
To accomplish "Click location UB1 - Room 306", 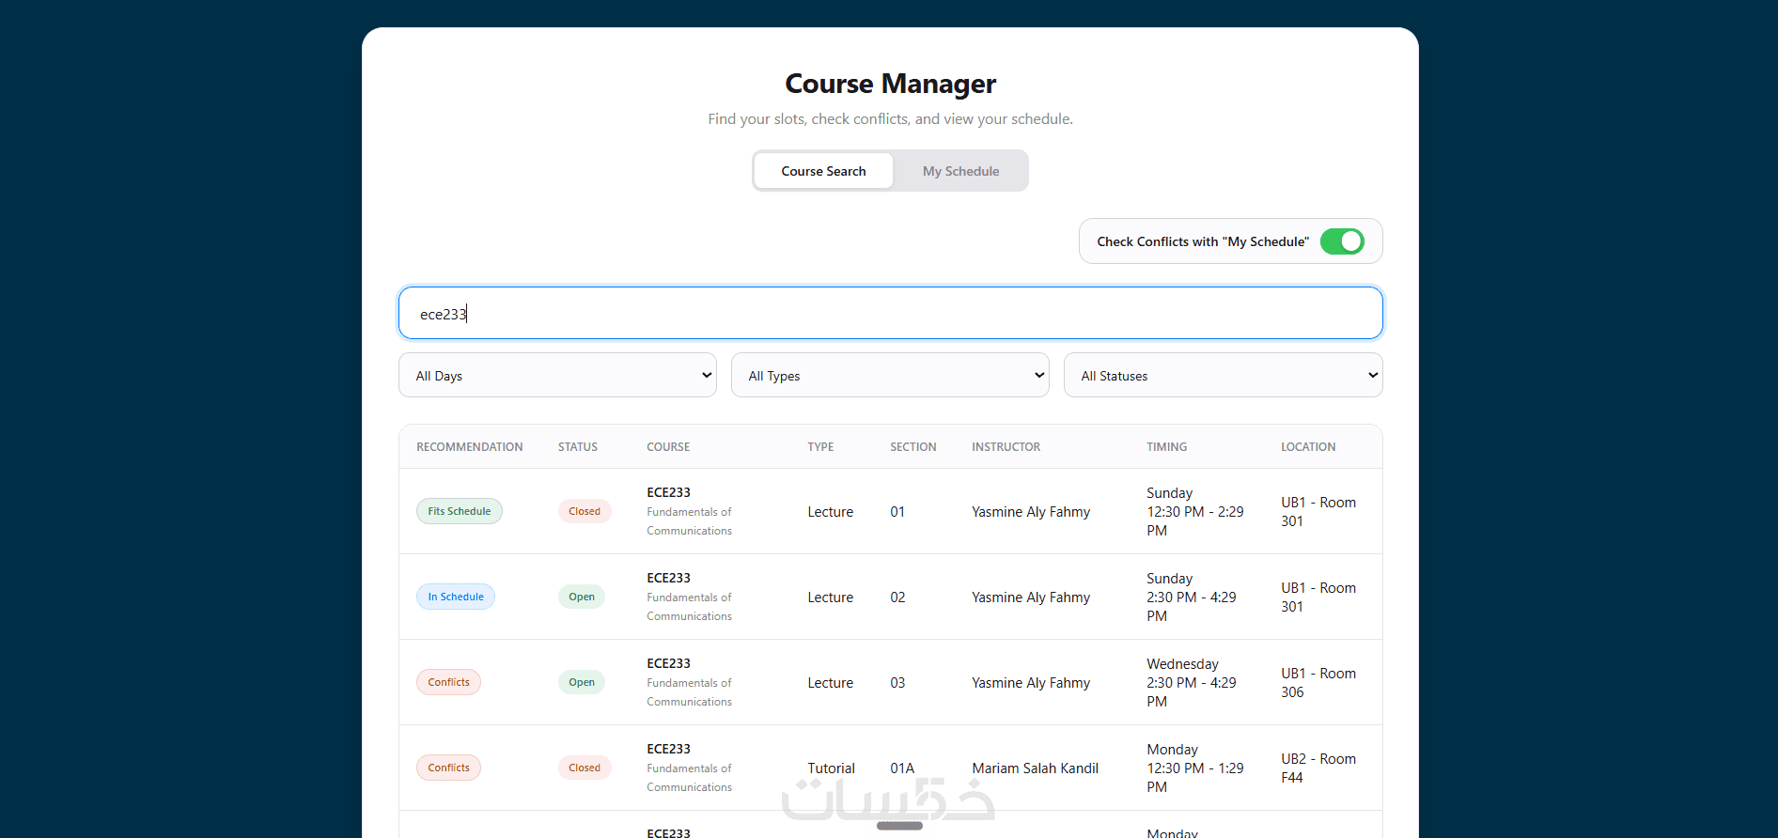I will click(1318, 683).
